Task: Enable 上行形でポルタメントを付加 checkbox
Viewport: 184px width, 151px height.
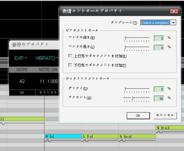Action: pyautogui.click(x=70, y=56)
